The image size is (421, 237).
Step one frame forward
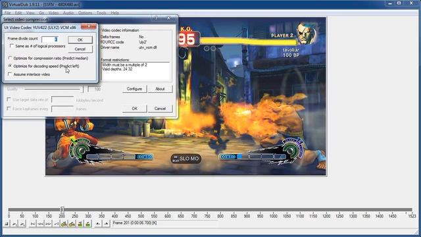(48, 224)
